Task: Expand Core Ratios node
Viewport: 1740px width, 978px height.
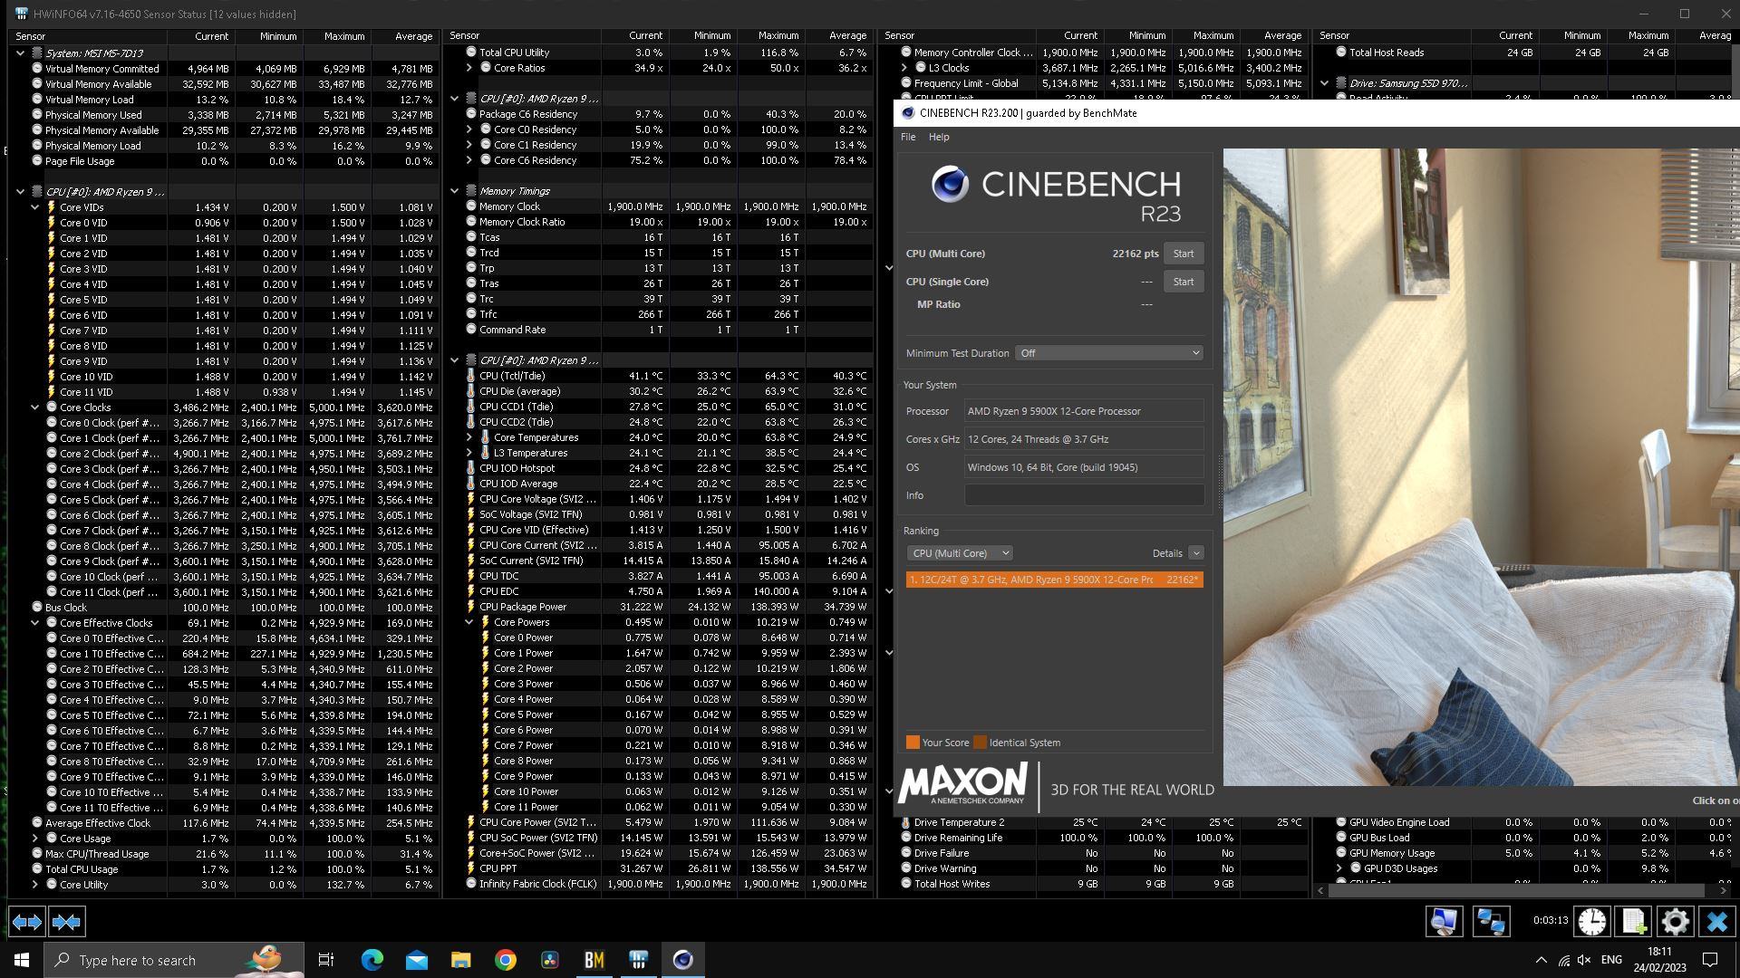Action: tap(469, 68)
